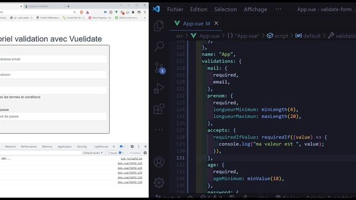Open the Run and Debug view
The image size is (356, 200).
159,88
